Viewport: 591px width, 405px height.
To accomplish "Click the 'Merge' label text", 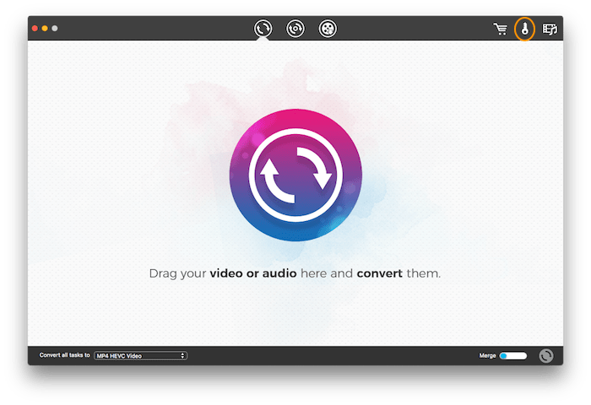I will click(487, 355).
